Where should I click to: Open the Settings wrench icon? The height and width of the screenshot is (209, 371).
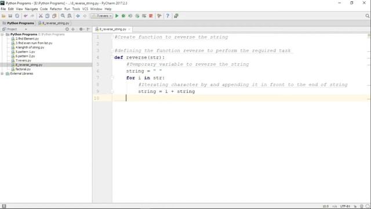[x=159, y=16]
